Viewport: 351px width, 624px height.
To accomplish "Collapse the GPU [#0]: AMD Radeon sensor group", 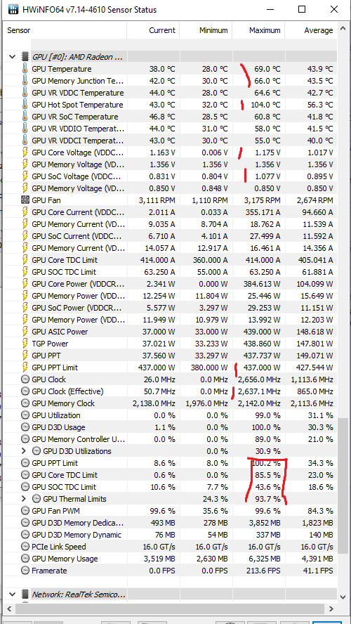I will click(x=13, y=57).
